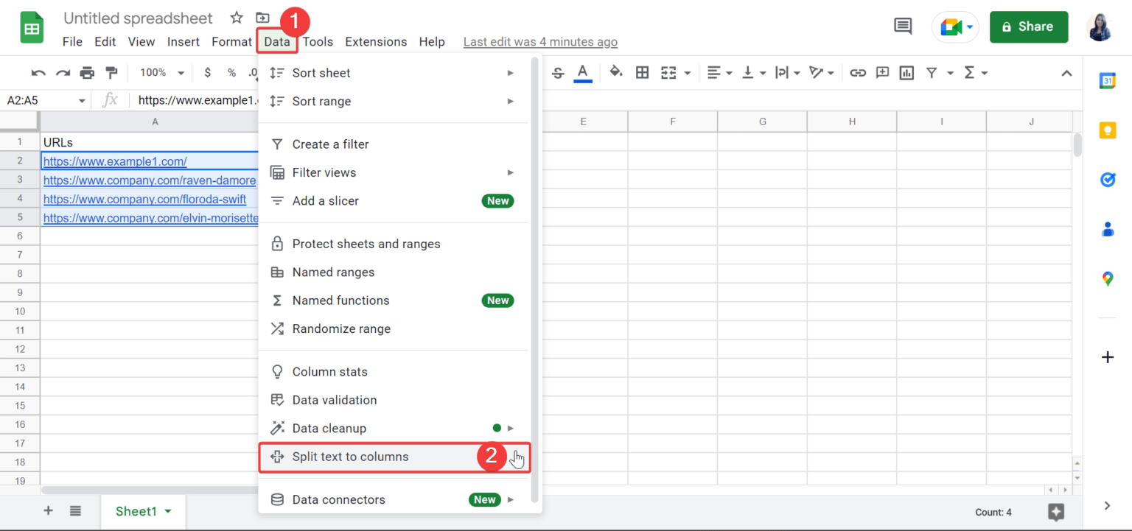1132x531 pixels.
Task: Toggle strikethrough formatting
Action: point(558,72)
